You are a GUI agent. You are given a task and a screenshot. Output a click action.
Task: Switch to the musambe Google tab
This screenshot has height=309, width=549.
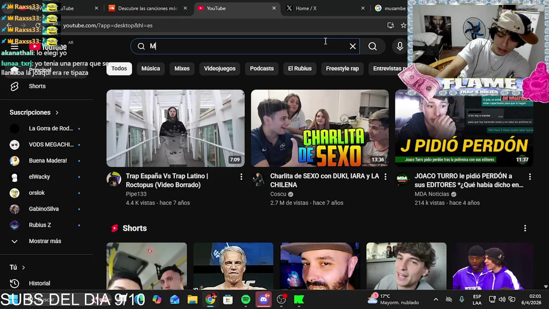click(389, 8)
